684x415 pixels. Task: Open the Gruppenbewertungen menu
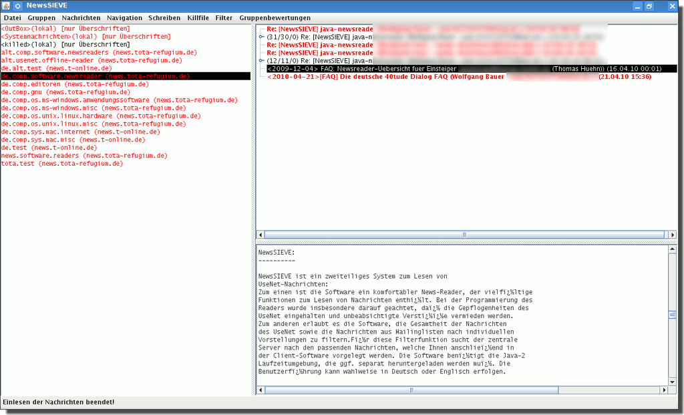coord(275,18)
